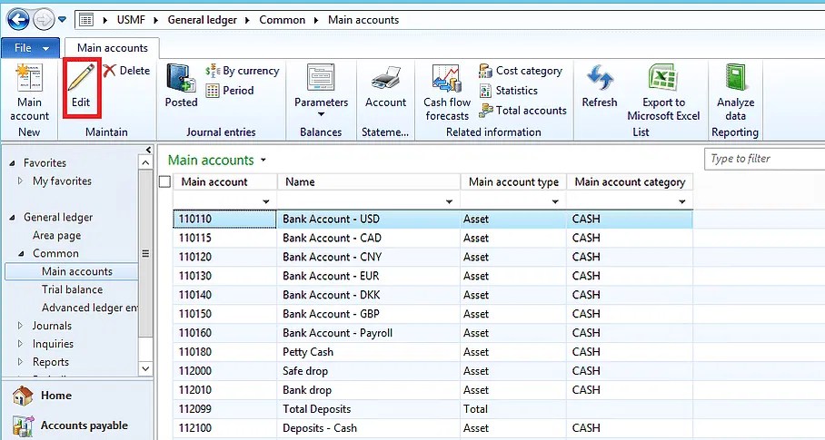Screen dimensions: 825x440
Task: Open Posted journal entries icon
Action: pos(181,78)
